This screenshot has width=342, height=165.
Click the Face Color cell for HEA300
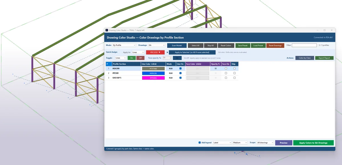[x=198, y=69]
